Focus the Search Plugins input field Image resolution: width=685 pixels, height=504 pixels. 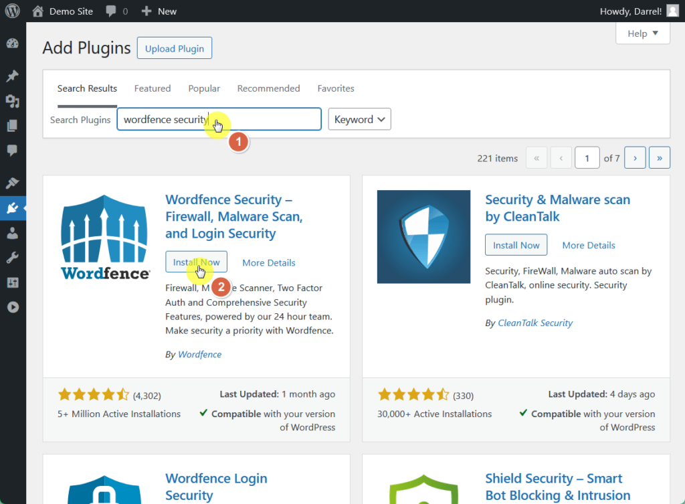click(x=219, y=119)
